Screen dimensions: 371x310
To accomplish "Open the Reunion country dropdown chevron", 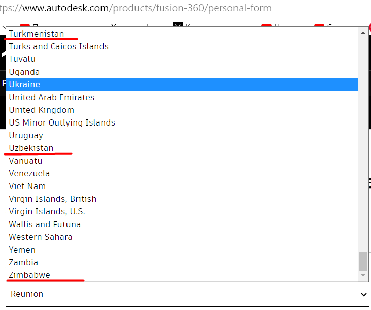I will click(x=363, y=294).
